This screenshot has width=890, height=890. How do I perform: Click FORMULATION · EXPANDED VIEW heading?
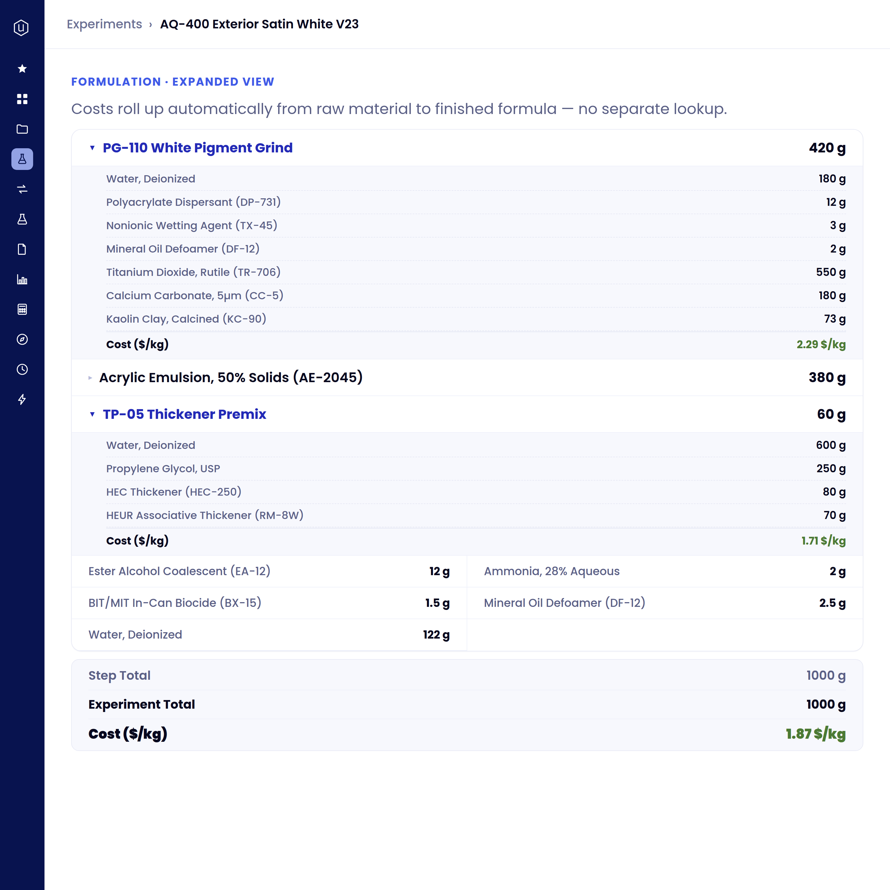[173, 82]
